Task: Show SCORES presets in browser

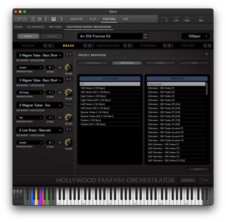Action: pos(160,63)
